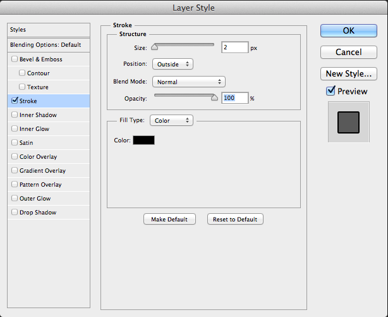Confirm with the OK button
The height and width of the screenshot is (317, 388).
click(349, 30)
